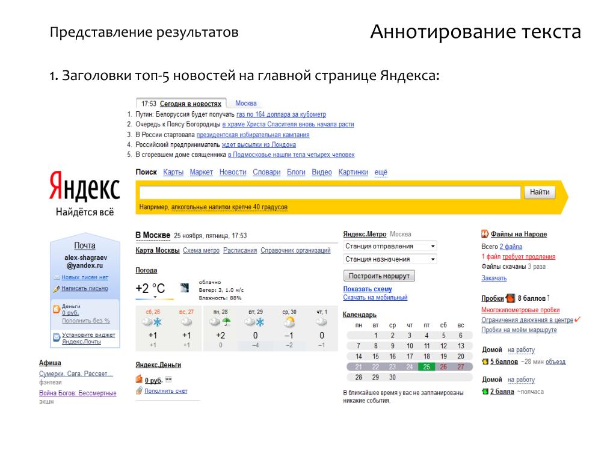Open the Маркет service tab

[x=201, y=172]
